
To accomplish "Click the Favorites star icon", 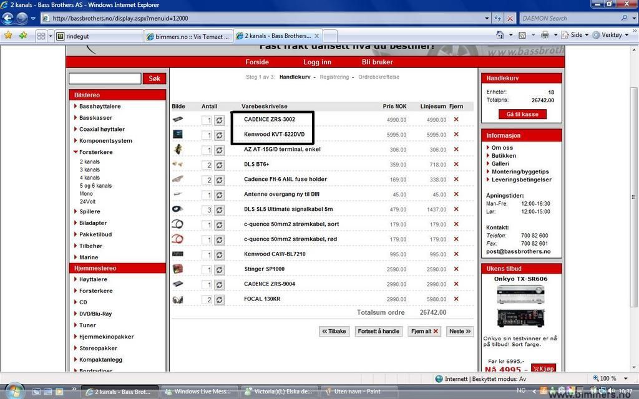I will (8, 36).
